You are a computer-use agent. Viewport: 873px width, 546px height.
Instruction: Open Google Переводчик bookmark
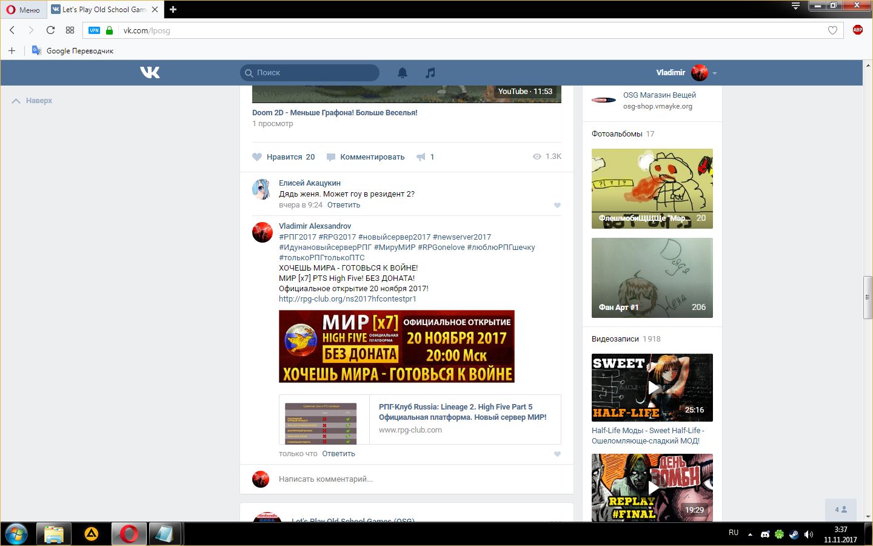73,50
